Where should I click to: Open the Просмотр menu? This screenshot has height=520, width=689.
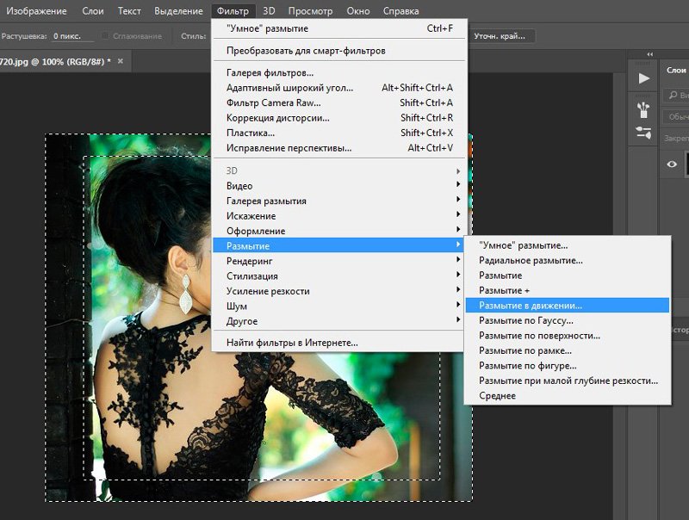(310, 11)
